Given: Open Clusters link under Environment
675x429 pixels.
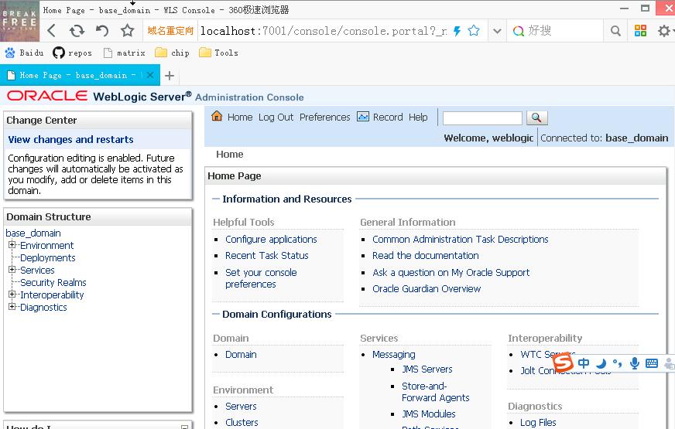Looking at the screenshot, I should point(242,423).
